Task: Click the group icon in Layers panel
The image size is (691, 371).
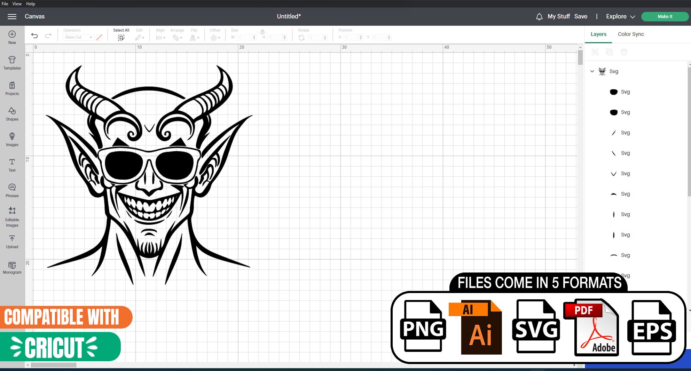Action: click(595, 52)
